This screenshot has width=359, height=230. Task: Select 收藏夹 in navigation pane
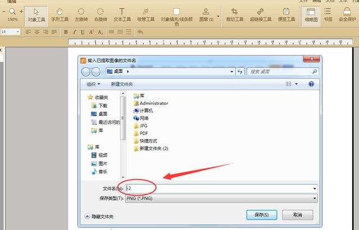tap(98, 97)
